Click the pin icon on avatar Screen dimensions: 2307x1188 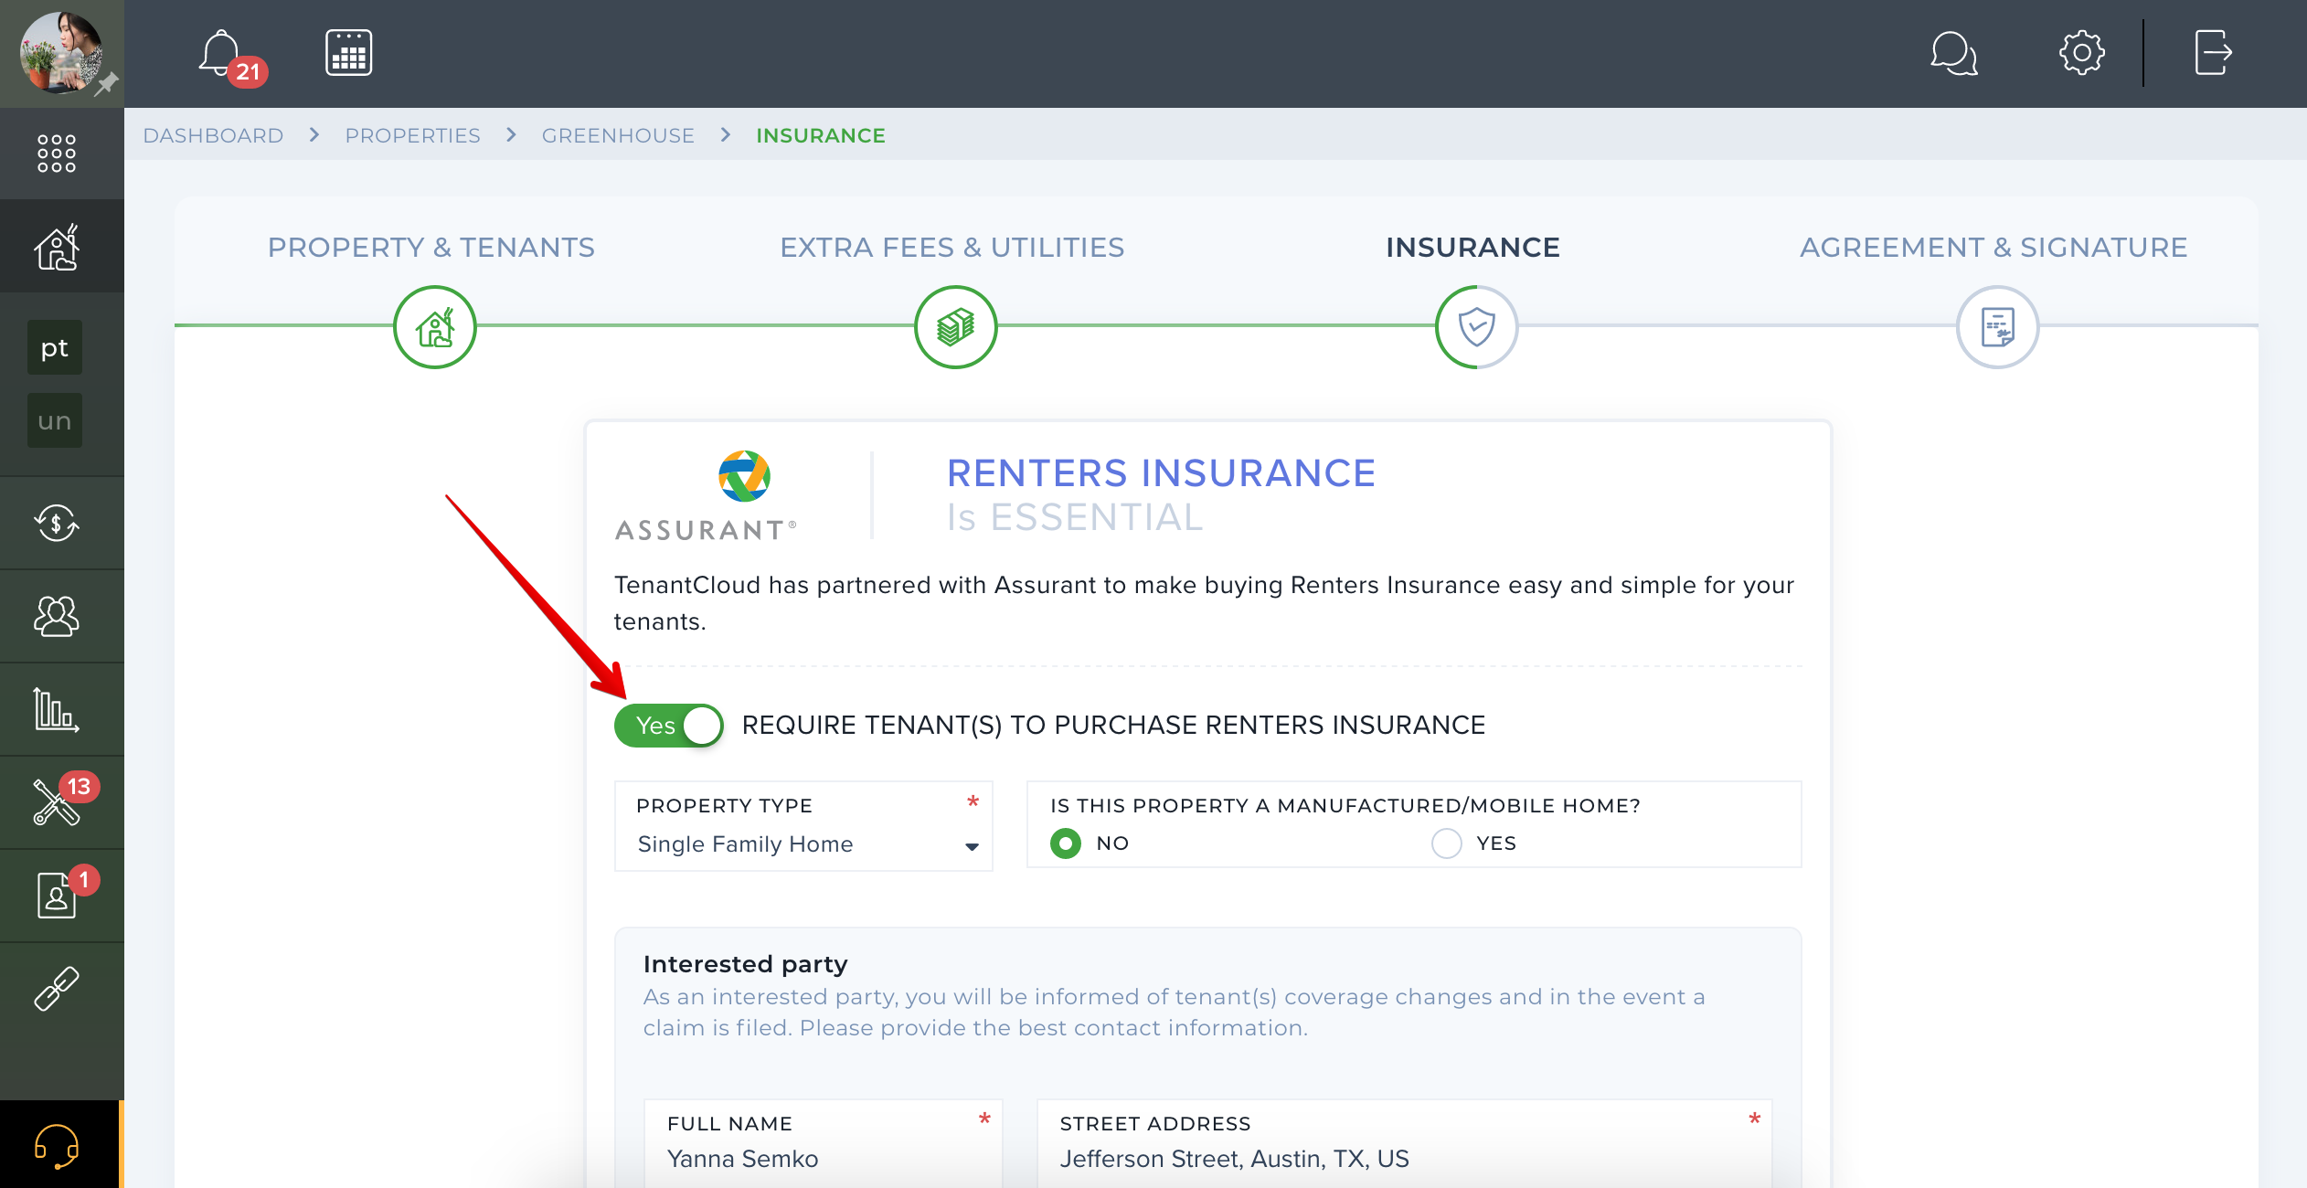108,84
